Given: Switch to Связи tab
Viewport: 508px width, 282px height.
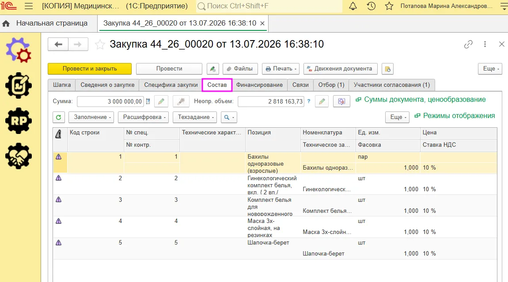Looking at the screenshot, I should pos(300,85).
